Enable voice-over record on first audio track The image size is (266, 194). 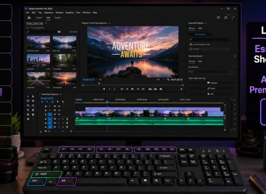67,119
